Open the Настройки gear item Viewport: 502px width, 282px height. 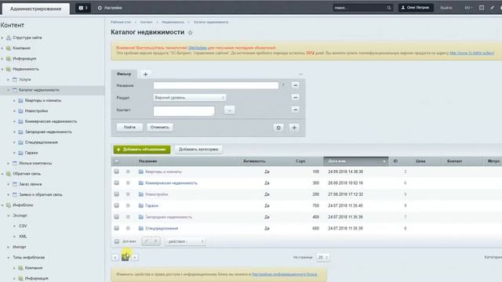pyautogui.click(x=110, y=8)
